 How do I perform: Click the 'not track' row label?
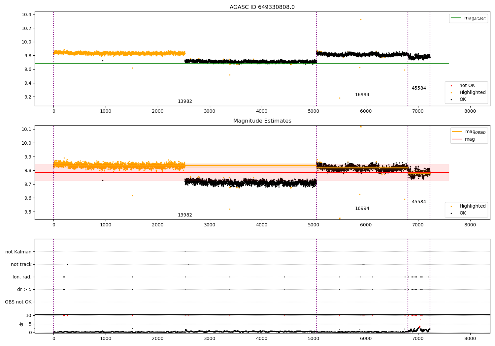[x=21, y=264]
